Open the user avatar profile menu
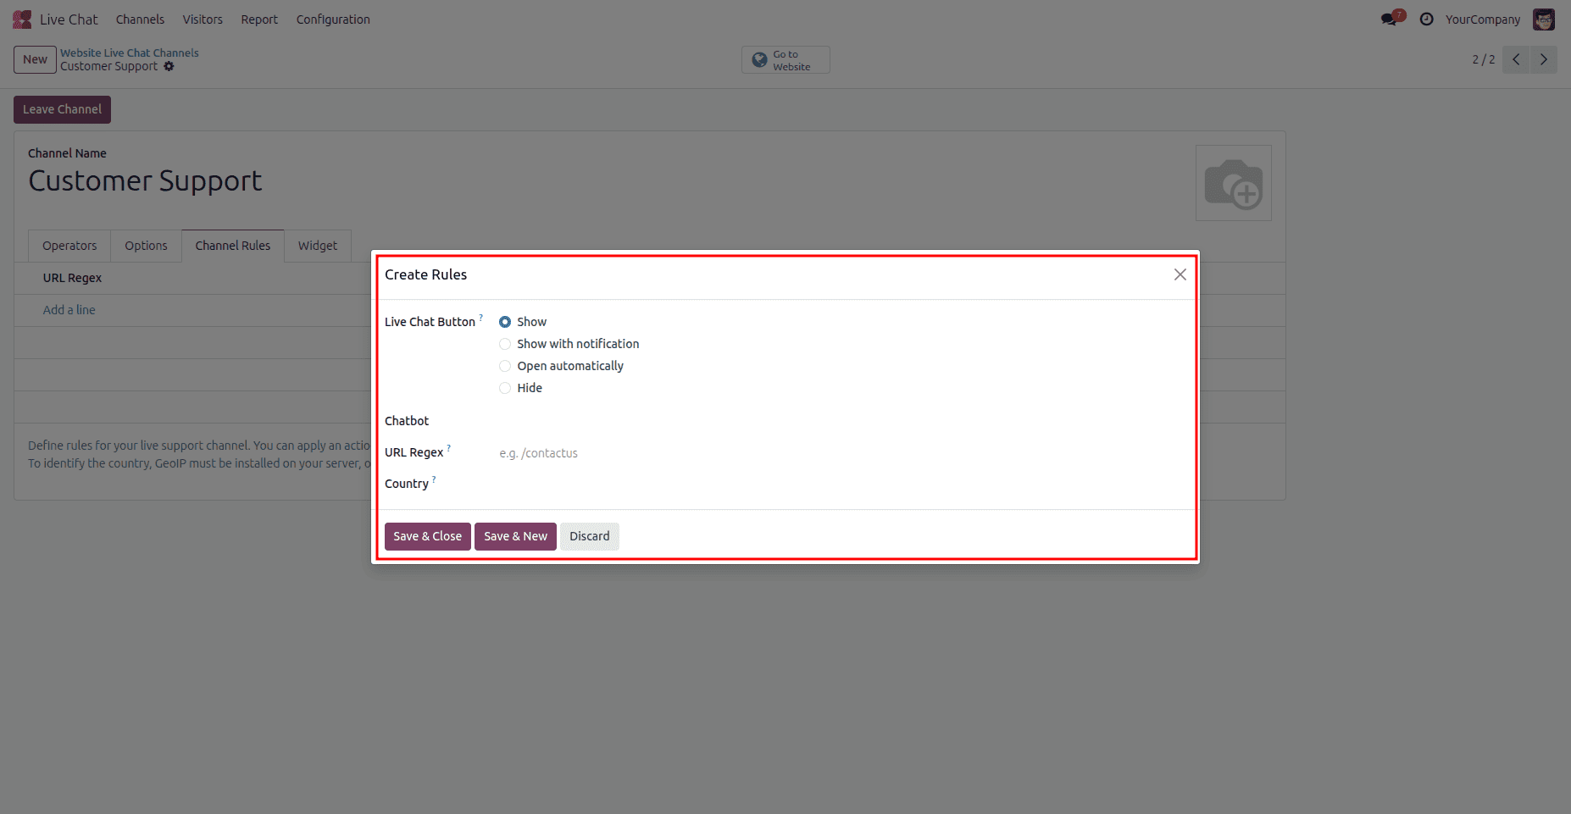The height and width of the screenshot is (814, 1571). coord(1544,19)
